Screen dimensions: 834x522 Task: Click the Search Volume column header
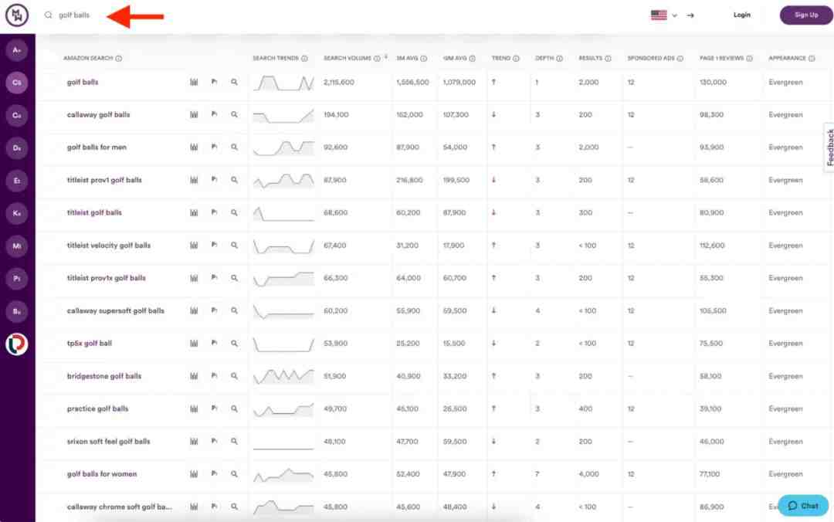(347, 59)
